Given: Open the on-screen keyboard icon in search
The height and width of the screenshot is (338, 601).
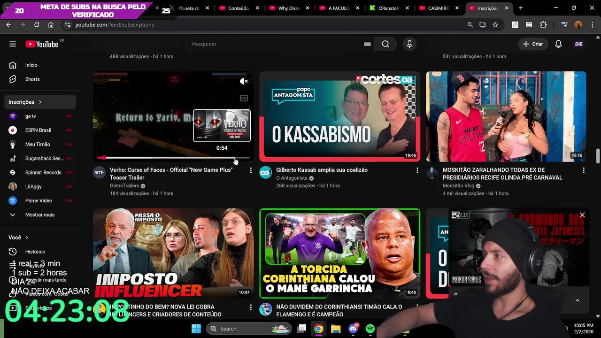Looking at the screenshot, I should 367,44.
